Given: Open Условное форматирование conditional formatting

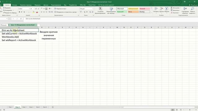Looking at the screenshot, I should [100, 10].
